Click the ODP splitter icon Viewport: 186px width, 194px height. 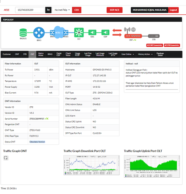(106, 32)
